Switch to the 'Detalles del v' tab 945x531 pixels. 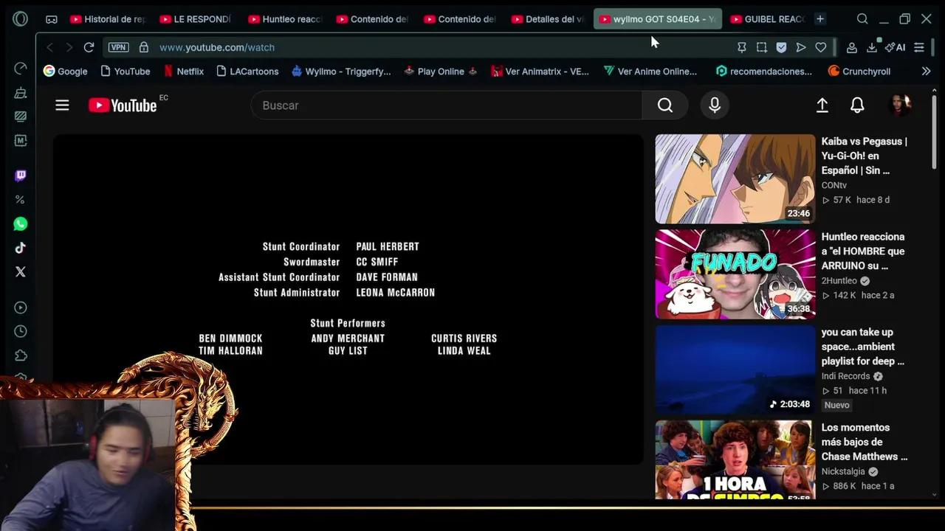(549, 19)
